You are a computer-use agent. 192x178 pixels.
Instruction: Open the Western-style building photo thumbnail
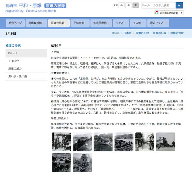82,163
